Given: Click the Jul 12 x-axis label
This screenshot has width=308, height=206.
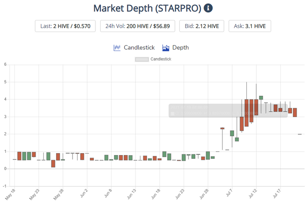Looking at the screenshot, I should [x=253, y=194].
